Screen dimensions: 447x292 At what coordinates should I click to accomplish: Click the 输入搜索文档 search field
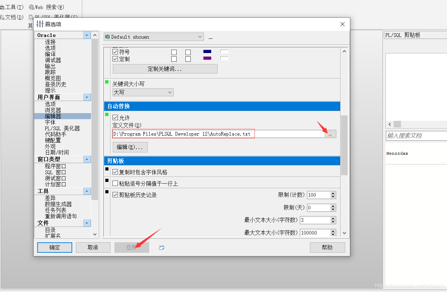[416, 136]
